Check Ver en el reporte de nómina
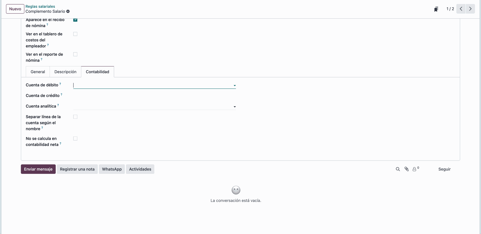This screenshot has height=234, width=481. tap(75, 54)
